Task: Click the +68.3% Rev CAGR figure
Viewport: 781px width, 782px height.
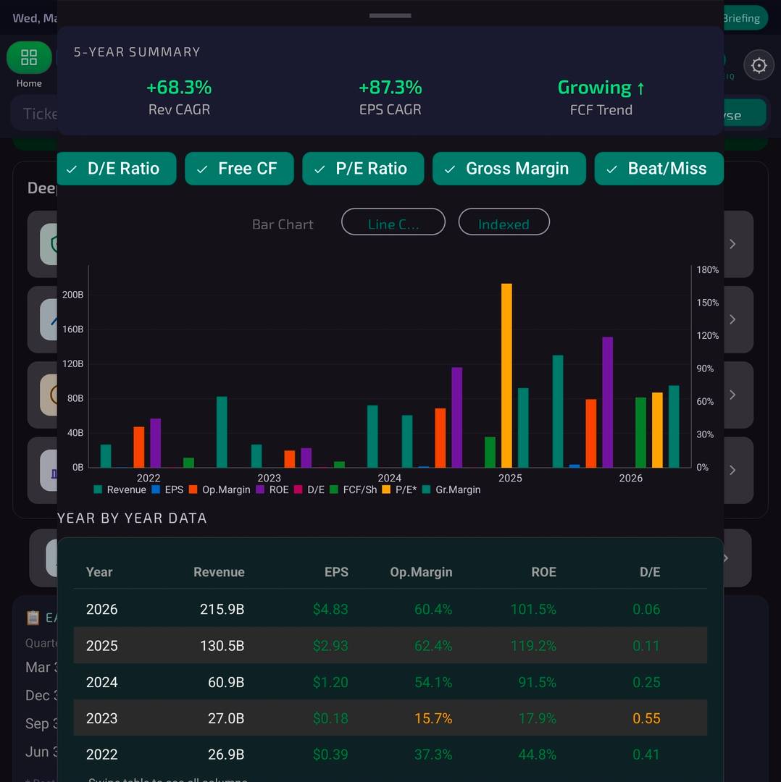Action: click(179, 88)
